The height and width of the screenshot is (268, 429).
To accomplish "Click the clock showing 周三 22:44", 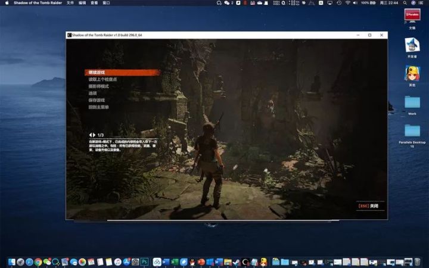I will click(388, 3).
